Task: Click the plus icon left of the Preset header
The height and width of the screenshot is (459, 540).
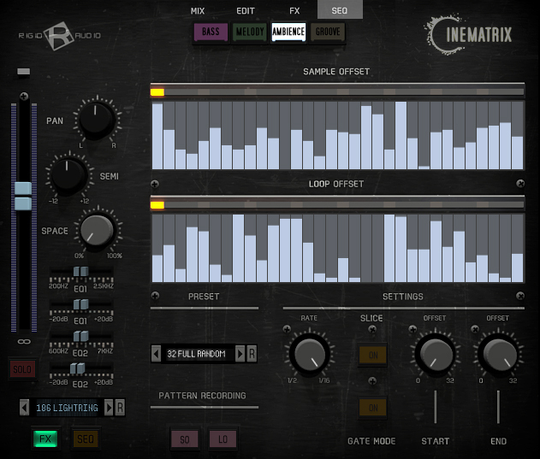Action: pos(154,297)
